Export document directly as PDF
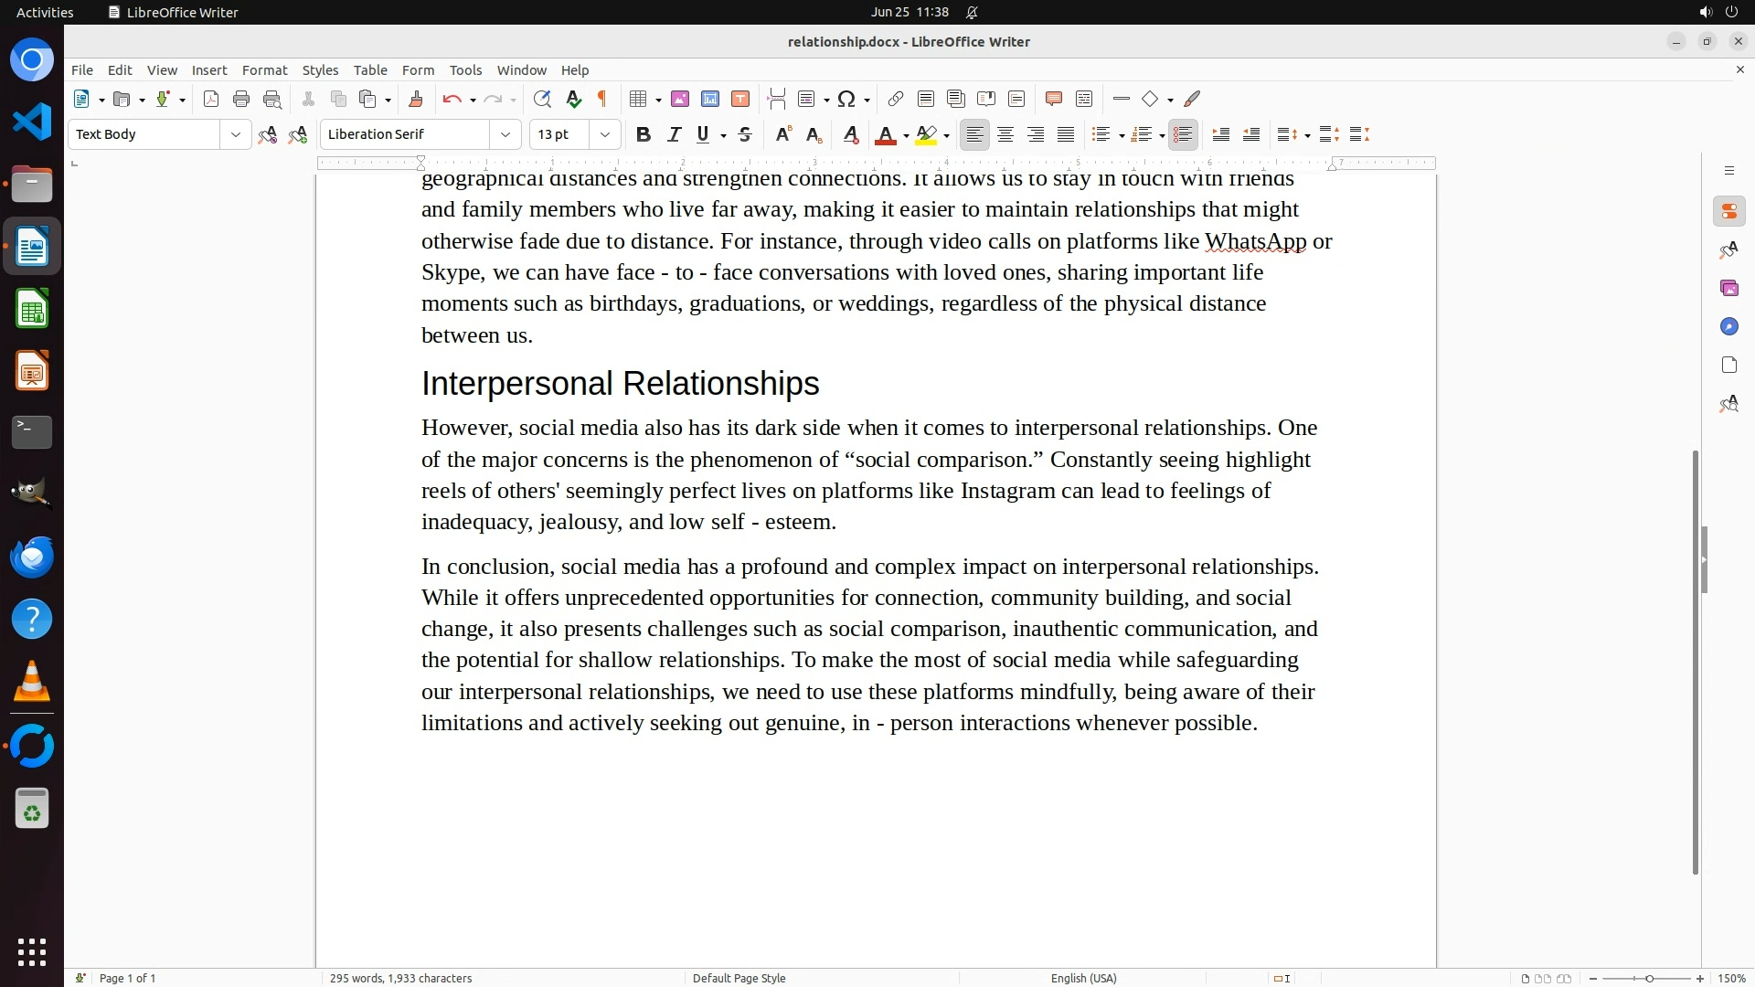The height and width of the screenshot is (987, 1755). click(211, 100)
